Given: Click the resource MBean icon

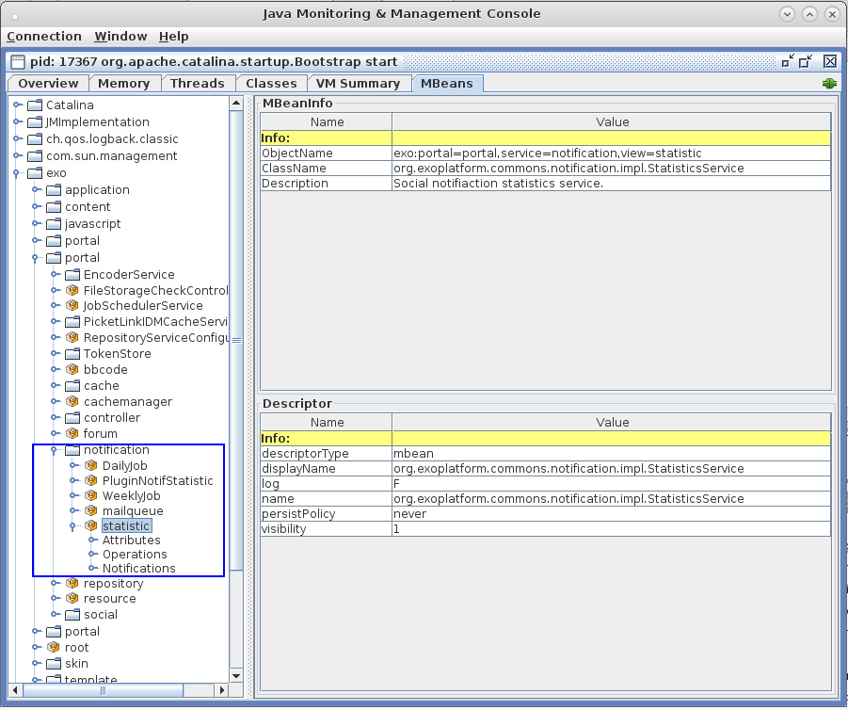Looking at the screenshot, I should [x=72, y=599].
